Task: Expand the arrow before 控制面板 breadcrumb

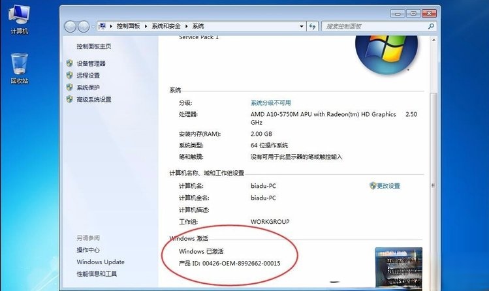Action: (111, 26)
